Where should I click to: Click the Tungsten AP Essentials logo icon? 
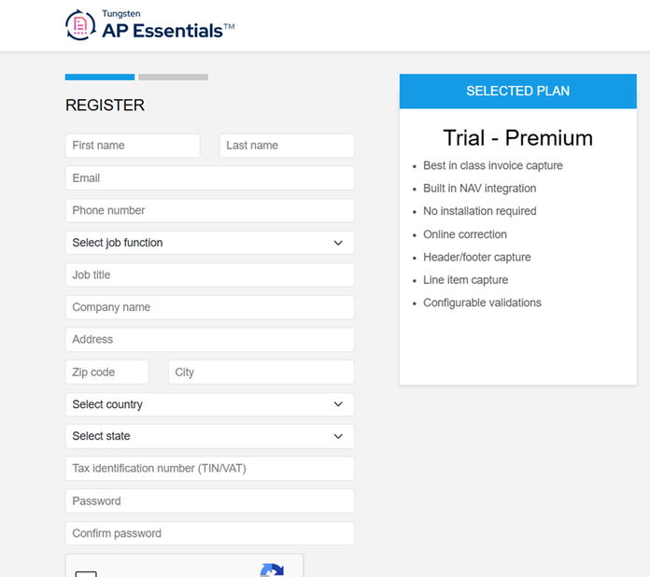80,25
